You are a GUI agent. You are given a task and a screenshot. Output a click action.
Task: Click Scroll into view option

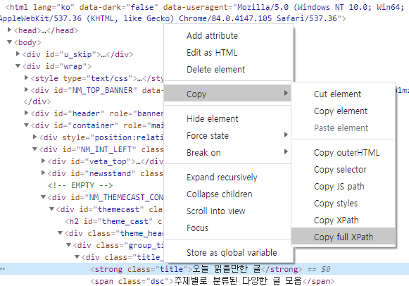click(x=215, y=211)
